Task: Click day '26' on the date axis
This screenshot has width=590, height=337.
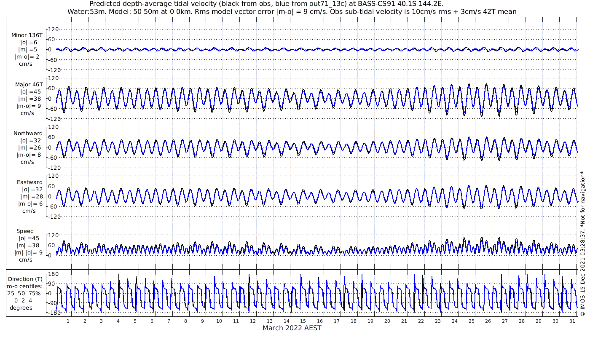Action: click(488, 321)
